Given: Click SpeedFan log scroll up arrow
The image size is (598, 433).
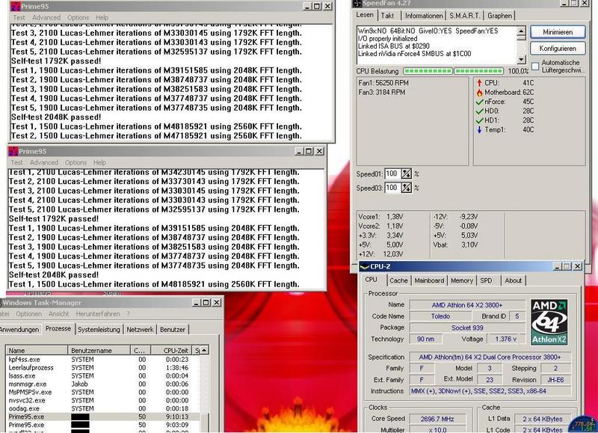Looking at the screenshot, I should pyautogui.click(x=521, y=31).
